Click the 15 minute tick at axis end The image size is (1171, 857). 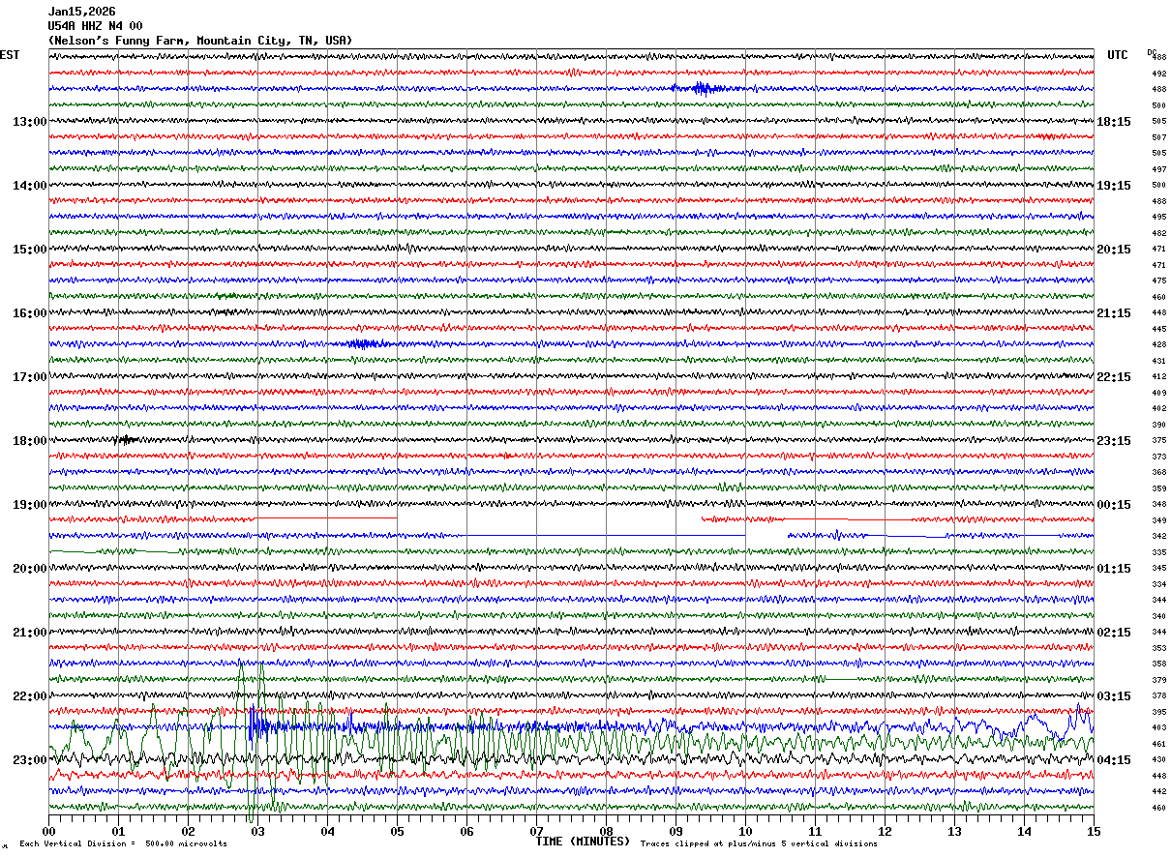click(x=1094, y=832)
